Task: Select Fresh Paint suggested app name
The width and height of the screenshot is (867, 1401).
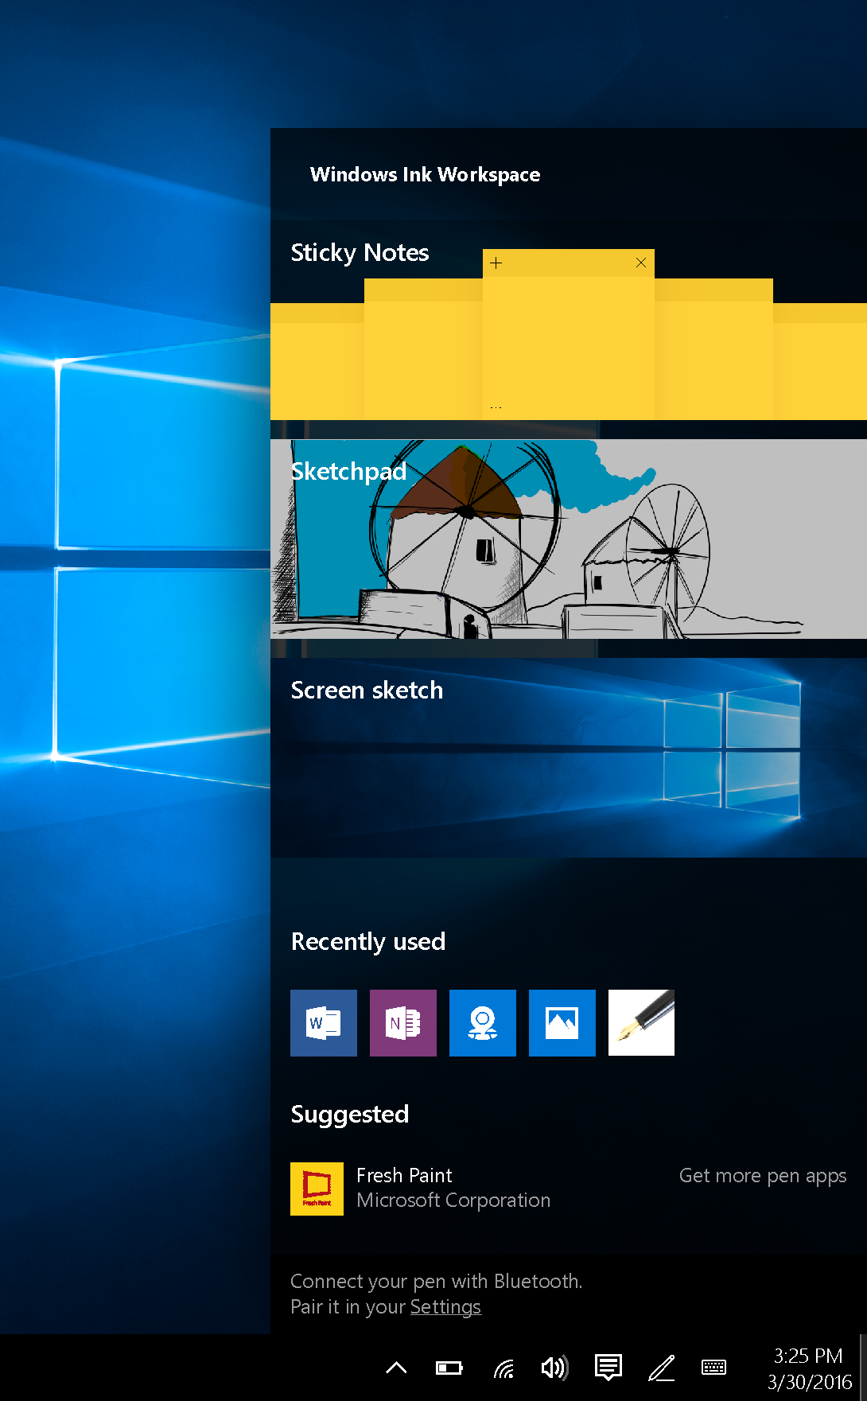Action: click(404, 1175)
